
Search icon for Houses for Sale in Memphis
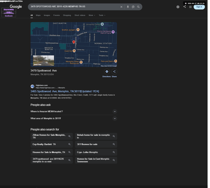click(69, 152)
